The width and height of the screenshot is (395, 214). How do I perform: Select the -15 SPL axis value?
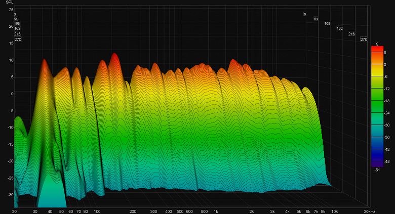click(10, 144)
